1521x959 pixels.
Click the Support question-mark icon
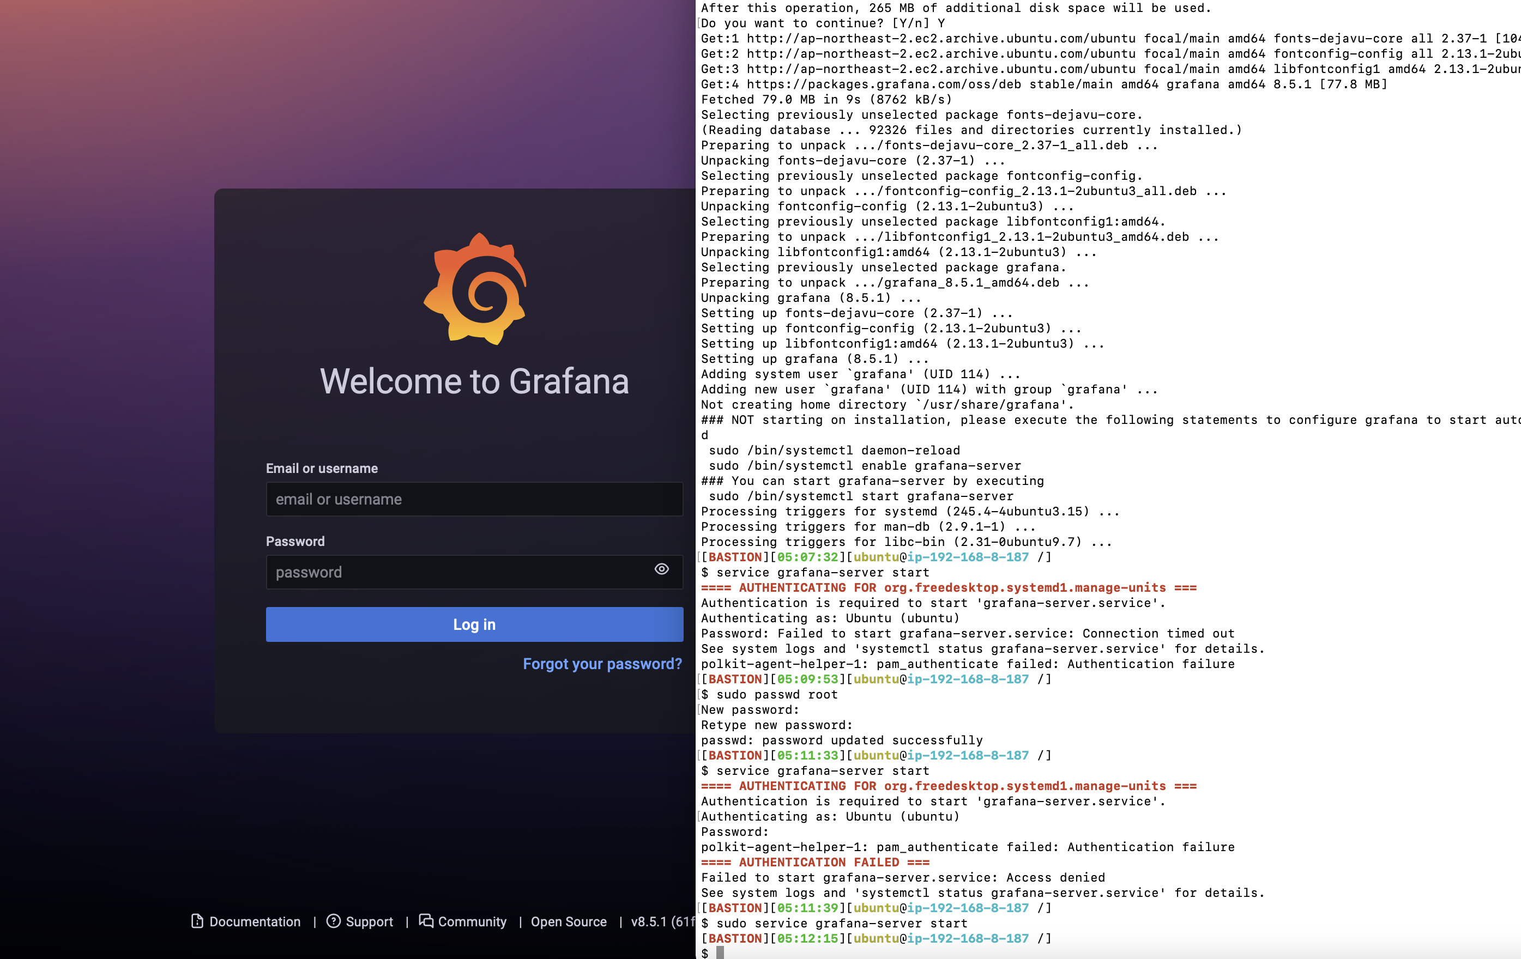click(334, 921)
